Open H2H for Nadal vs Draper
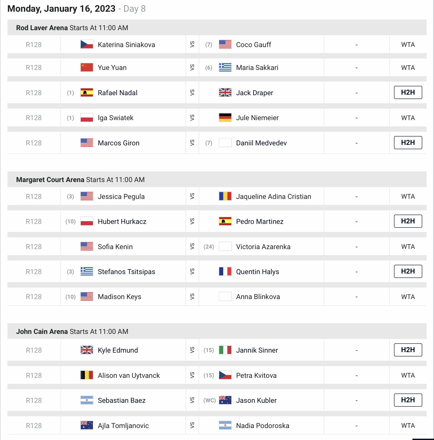 (x=408, y=92)
